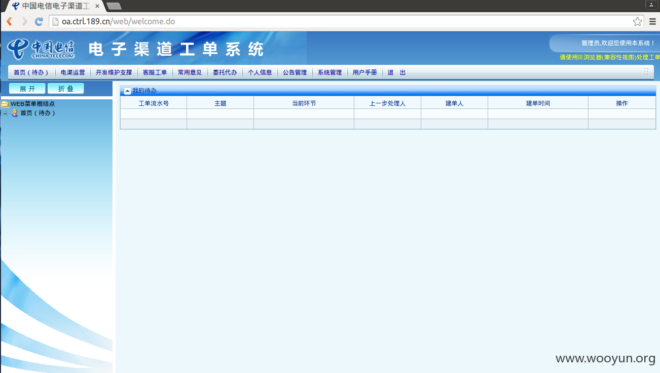660x373 pixels.
Task: Open 首页（待办） in the top menu
Action: click(x=31, y=72)
